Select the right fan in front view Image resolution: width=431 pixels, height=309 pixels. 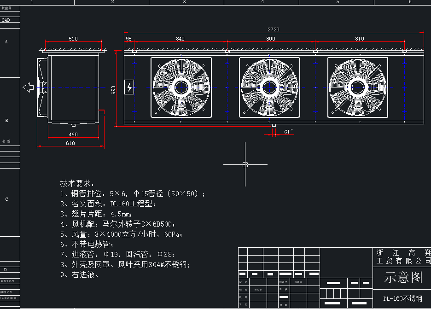[357, 87]
